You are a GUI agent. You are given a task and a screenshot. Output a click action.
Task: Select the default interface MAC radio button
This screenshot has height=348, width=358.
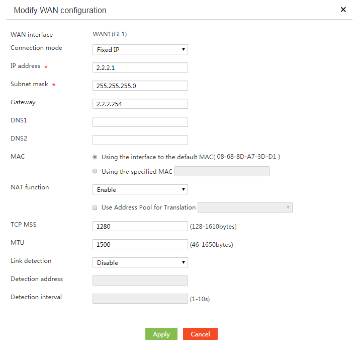(x=95, y=157)
